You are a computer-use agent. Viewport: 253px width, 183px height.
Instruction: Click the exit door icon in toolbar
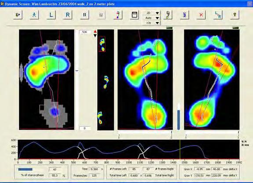(18, 15)
